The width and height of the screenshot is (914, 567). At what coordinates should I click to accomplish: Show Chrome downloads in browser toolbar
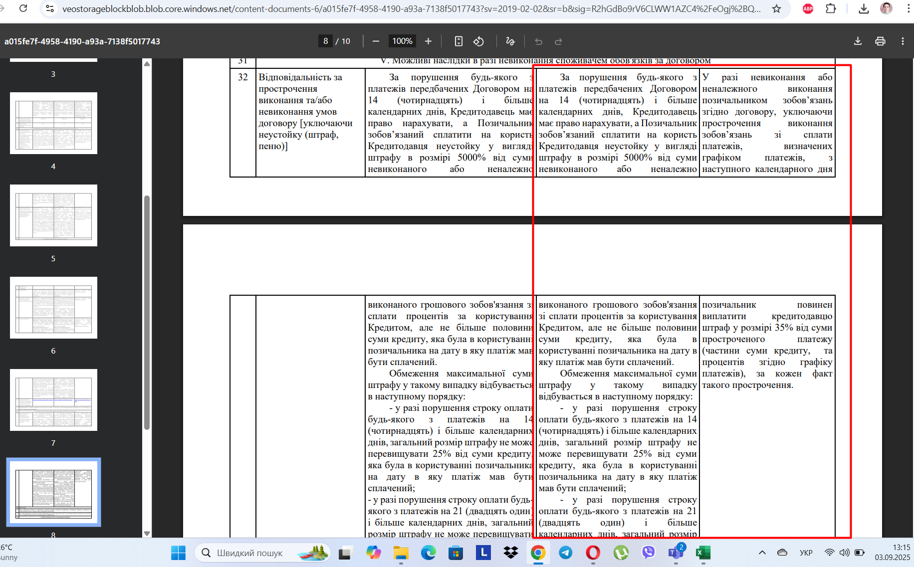click(864, 8)
